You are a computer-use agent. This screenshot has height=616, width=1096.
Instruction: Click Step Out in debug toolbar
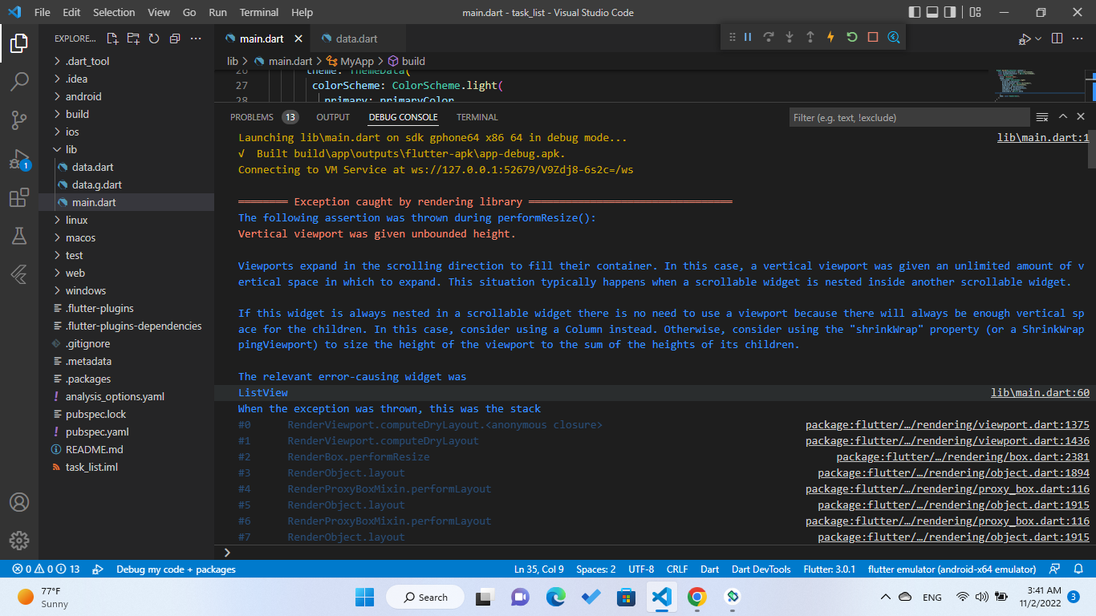click(x=810, y=37)
